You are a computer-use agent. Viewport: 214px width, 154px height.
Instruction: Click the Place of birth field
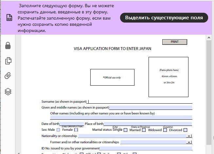tap(148, 124)
